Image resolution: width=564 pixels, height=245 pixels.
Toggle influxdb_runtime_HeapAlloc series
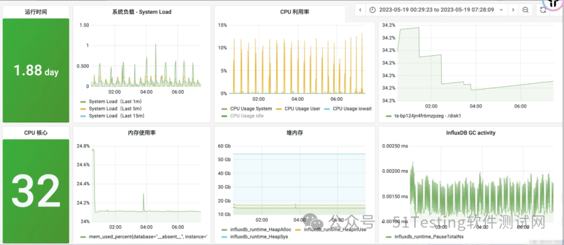point(261,229)
